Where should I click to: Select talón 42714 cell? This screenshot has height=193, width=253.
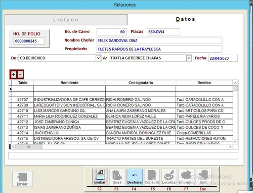point(23,133)
